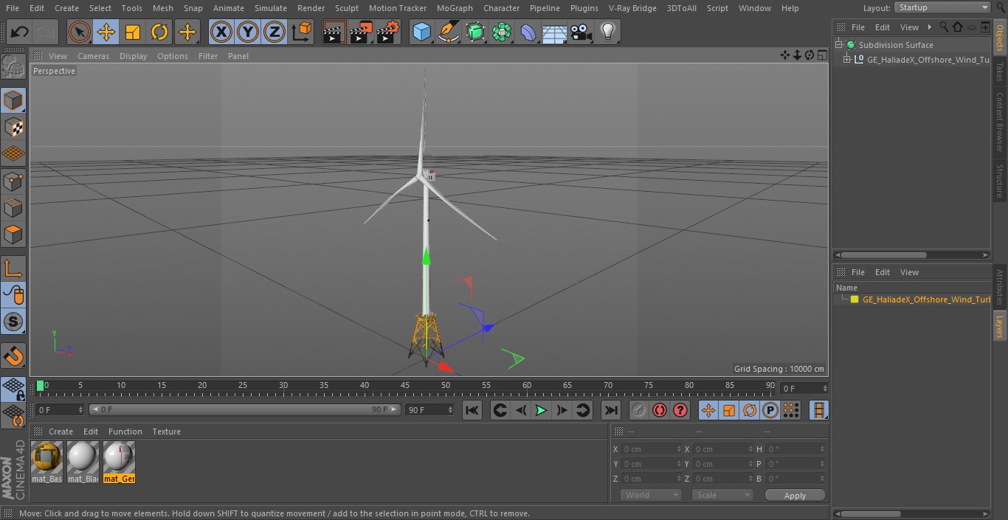Expand the Subdivision Surface object tree
This screenshot has height=520, width=1008.
[x=839, y=45]
